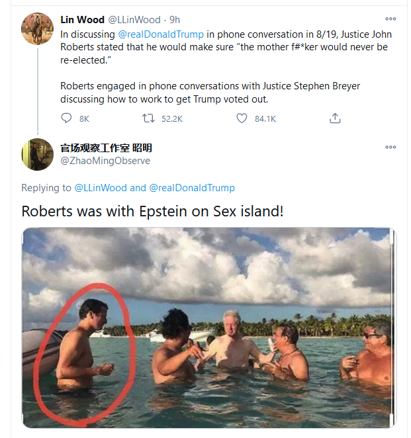The image size is (411, 438).
Task: Click the share icon on Lin Wood's tweet
Action: 335,118
